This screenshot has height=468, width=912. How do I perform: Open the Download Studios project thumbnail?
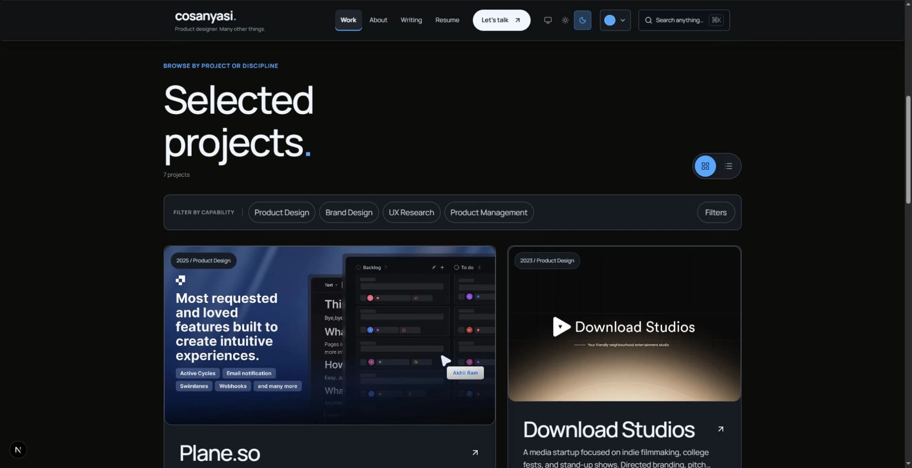(x=624, y=324)
